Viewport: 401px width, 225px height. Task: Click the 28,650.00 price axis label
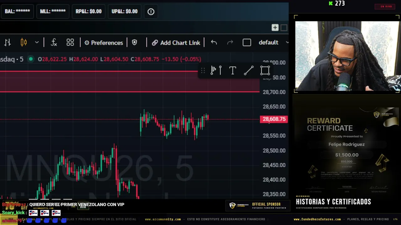click(274, 107)
